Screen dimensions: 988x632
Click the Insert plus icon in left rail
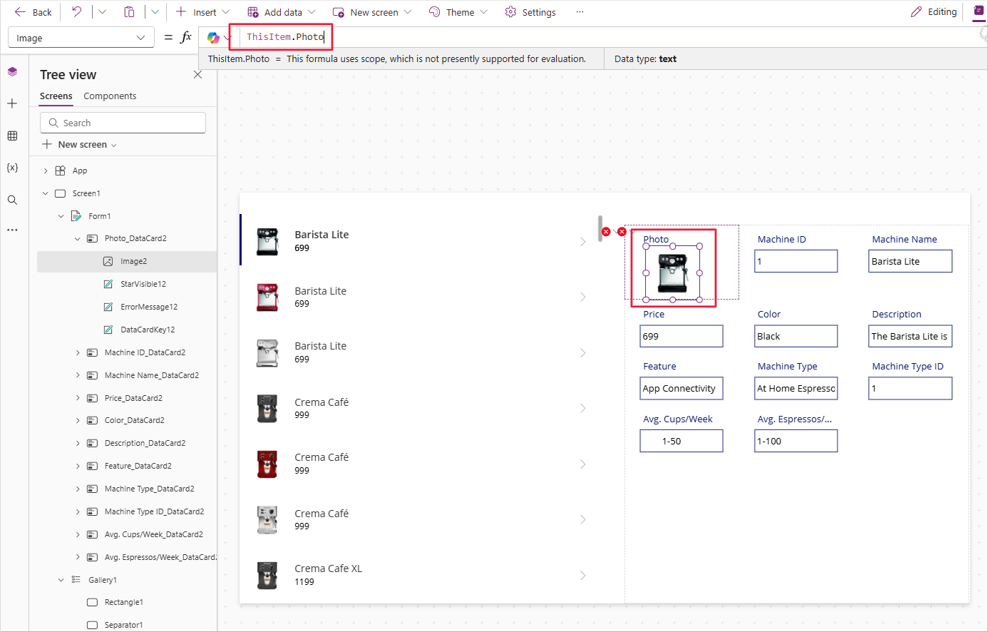pyautogui.click(x=12, y=103)
